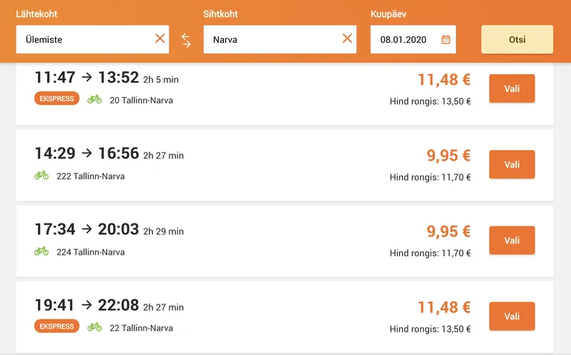This screenshot has height=355, width=571.
Task: Clear the Narva destination field
Action: point(347,39)
